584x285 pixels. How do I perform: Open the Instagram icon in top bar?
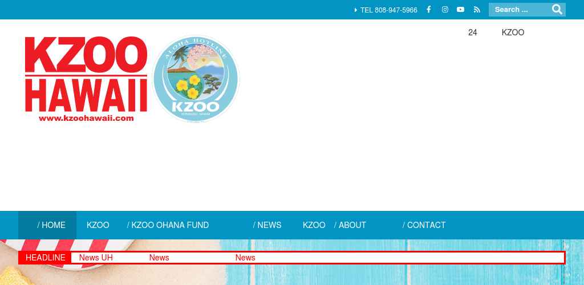pyautogui.click(x=445, y=10)
